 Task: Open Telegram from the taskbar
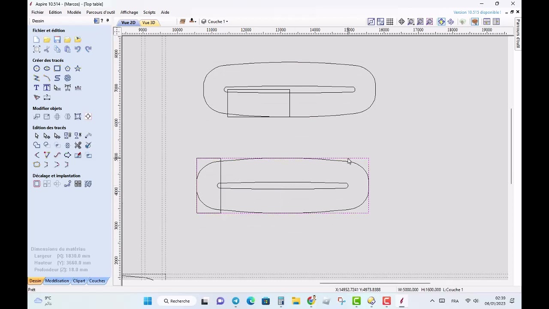(235, 301)
